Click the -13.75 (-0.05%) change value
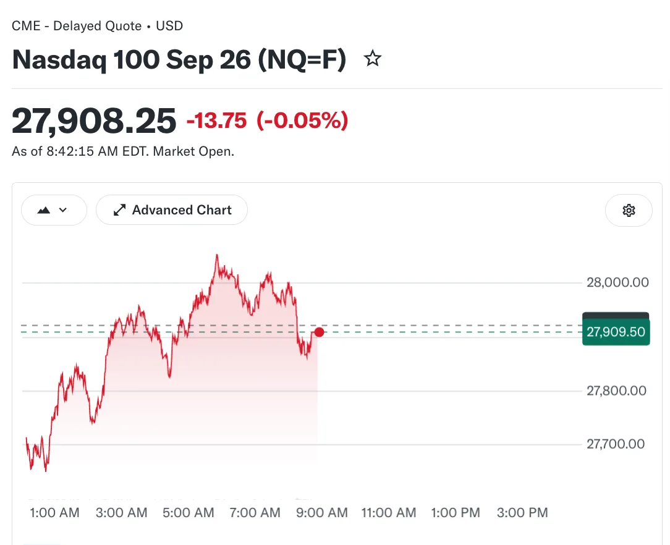This screenshot has height=545, width=670. click(x=268, y=120)
